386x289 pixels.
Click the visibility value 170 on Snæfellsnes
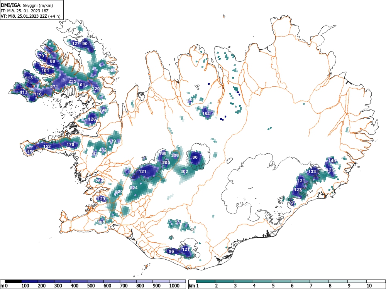(70, 144)
